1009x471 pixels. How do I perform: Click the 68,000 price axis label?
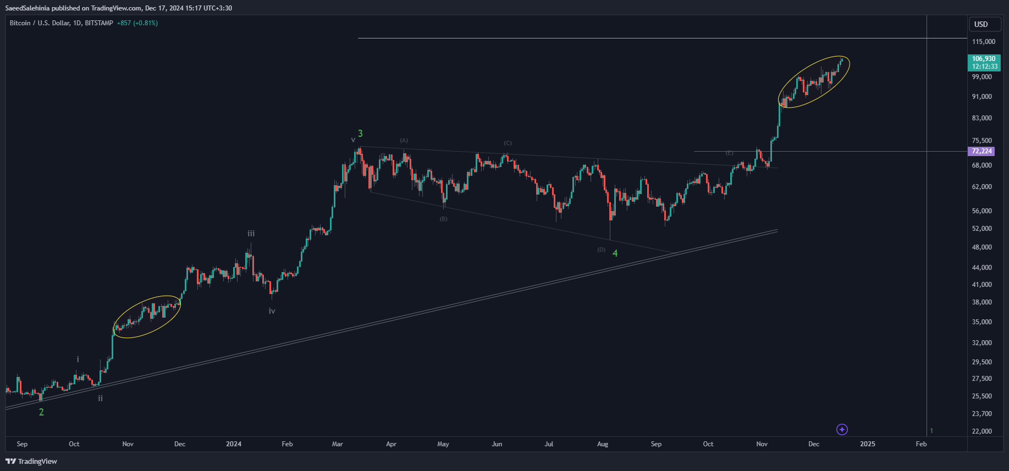coord(982,165)
